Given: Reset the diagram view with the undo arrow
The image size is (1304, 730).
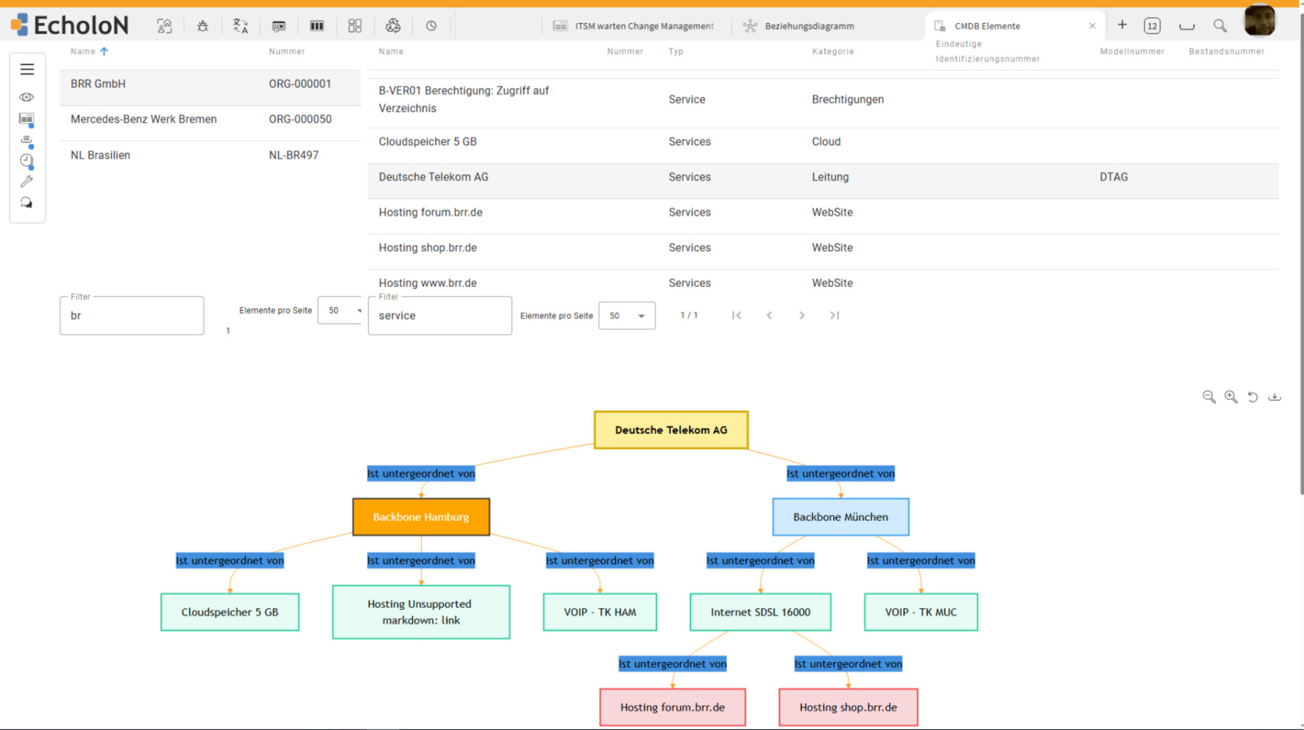Looking at the screenshot, I should 1253,397.
